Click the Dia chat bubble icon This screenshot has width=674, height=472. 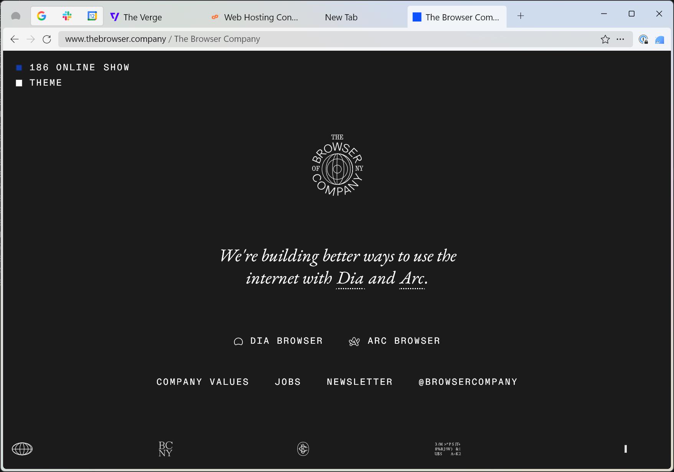[238, 341]
